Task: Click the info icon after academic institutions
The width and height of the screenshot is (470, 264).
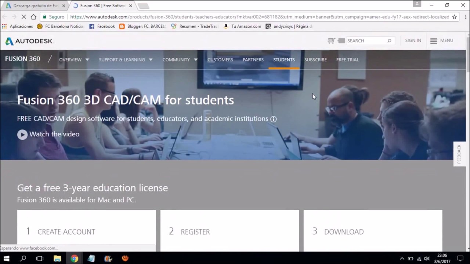Action: (x=274, y=119)
